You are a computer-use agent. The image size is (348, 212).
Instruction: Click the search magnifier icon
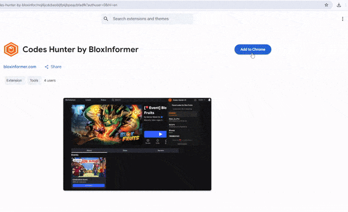[106, 19]
